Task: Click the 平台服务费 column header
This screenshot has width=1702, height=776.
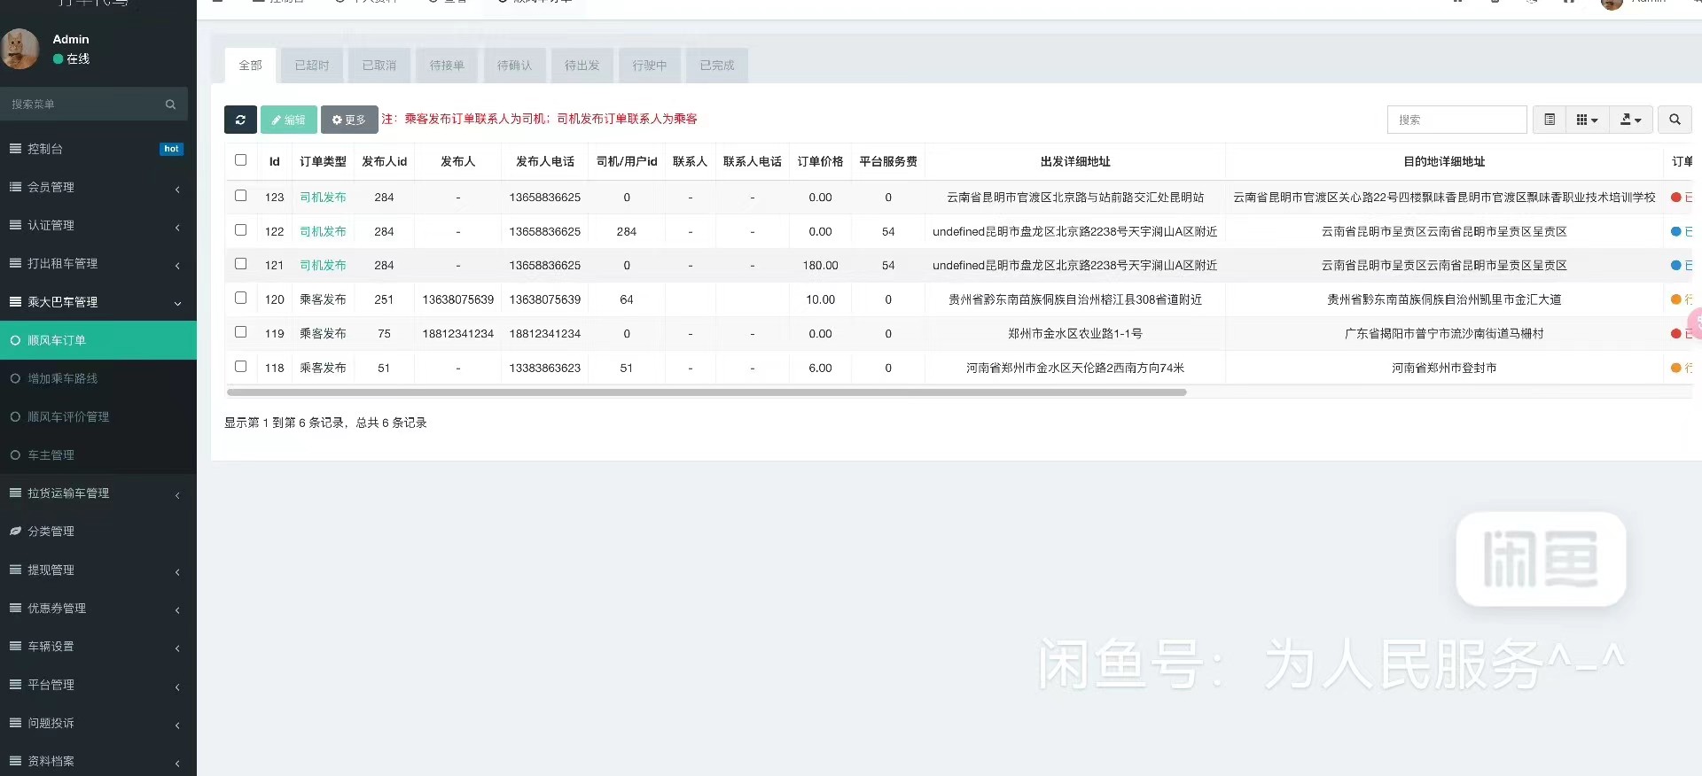Action: pos(888,161)
